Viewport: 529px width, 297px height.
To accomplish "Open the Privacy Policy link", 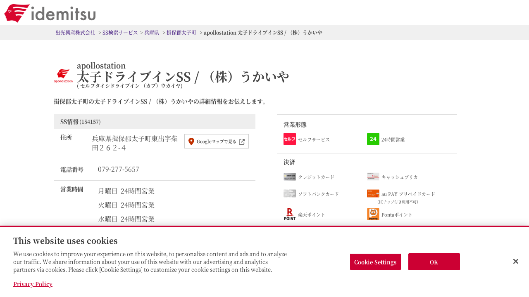I will point(33,284).
